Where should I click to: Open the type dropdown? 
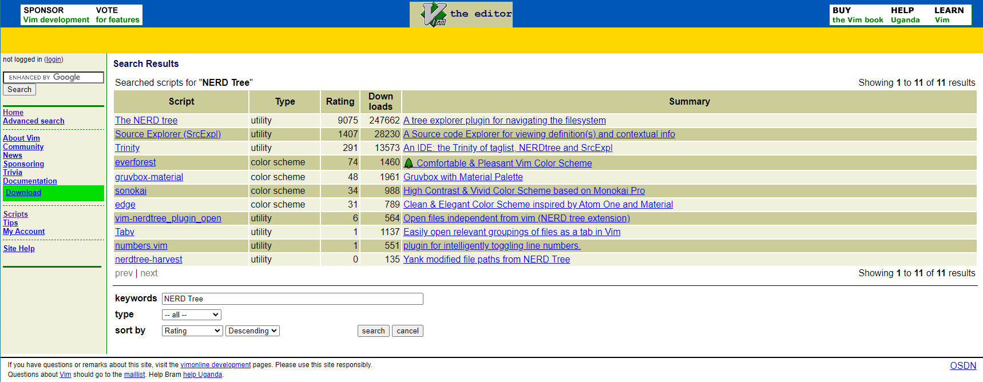pos(192,315)
